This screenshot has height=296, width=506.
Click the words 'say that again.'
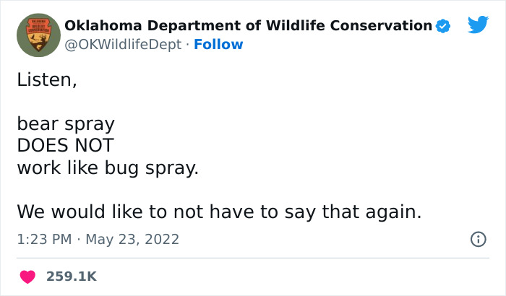click(361, 212)
